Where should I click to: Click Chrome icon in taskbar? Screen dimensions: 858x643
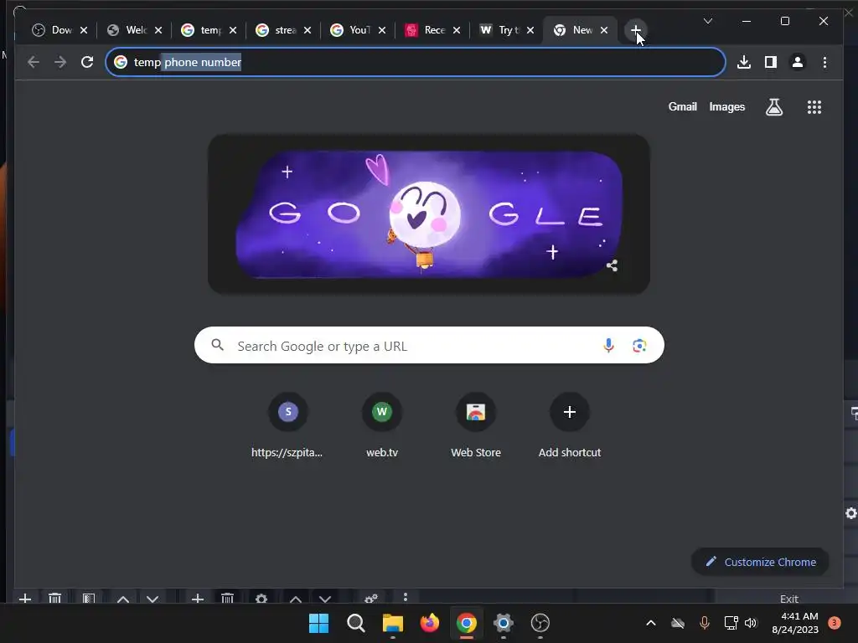coord(466,623)
